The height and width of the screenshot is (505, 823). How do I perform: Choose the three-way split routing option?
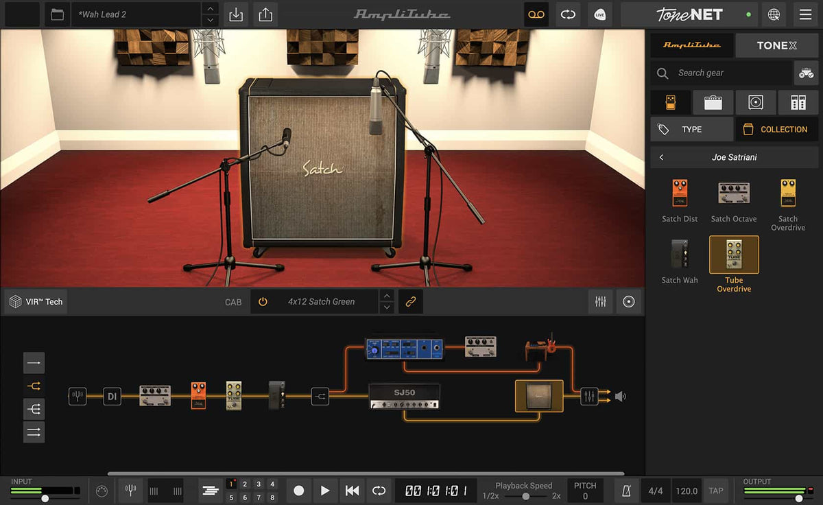pos(34,409)
